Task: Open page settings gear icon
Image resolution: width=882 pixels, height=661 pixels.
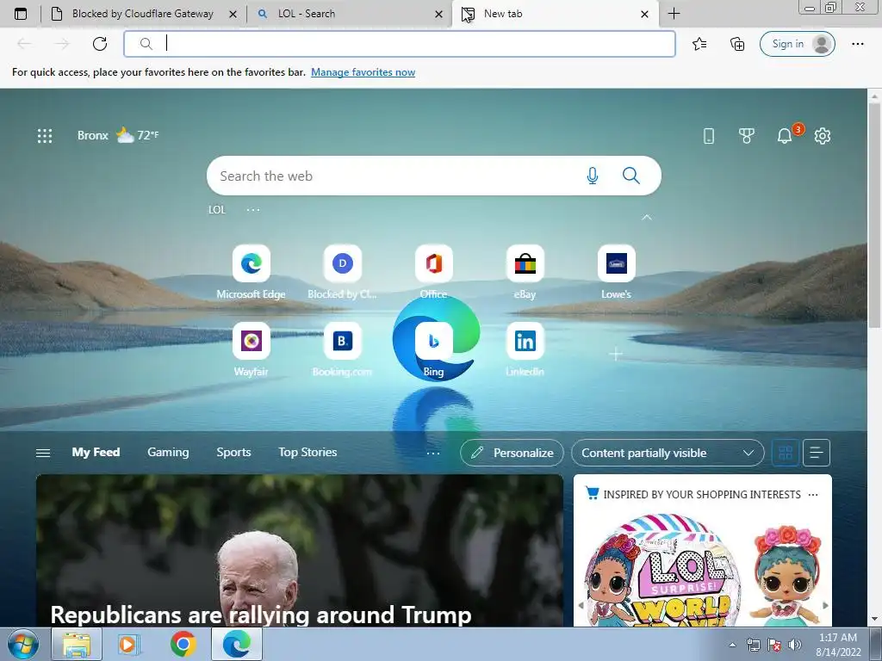Action: coord(823,135)
